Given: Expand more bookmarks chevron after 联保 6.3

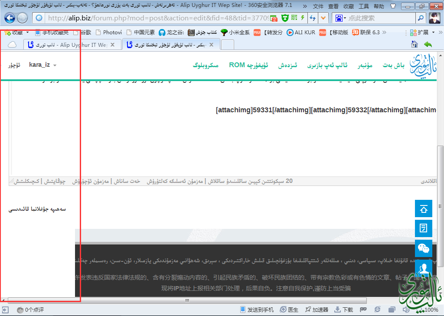Looking at the screenshot, I should point(384,33).
